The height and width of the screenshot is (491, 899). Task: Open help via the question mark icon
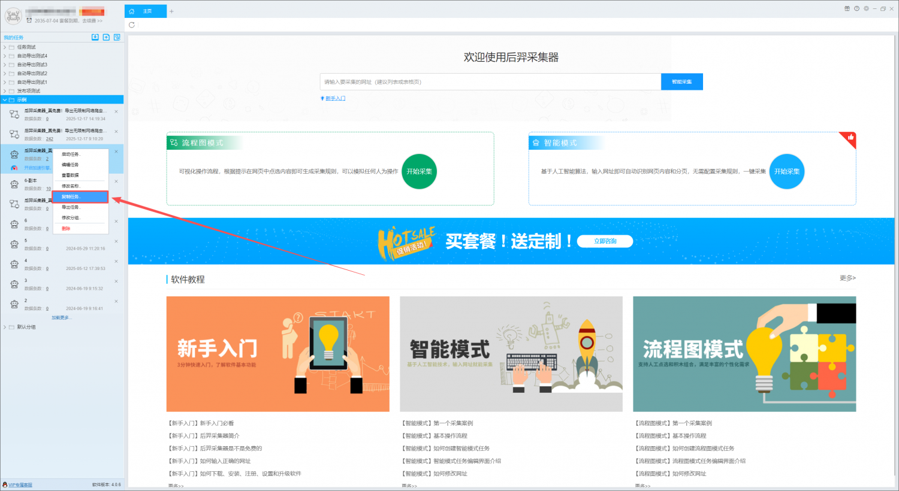(856, 8)
